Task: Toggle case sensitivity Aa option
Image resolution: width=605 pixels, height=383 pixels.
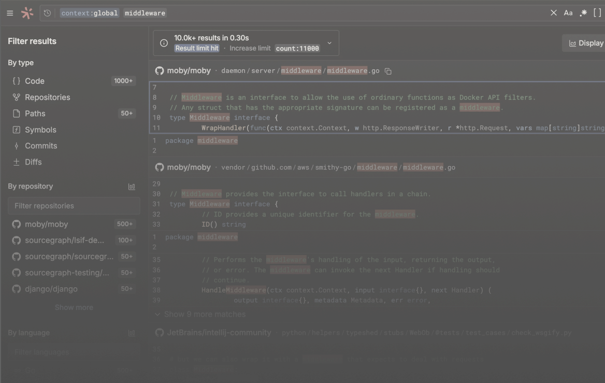Action: point(568,13)
